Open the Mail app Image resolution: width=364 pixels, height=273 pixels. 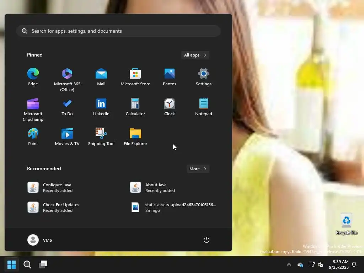tap(101, 77)
